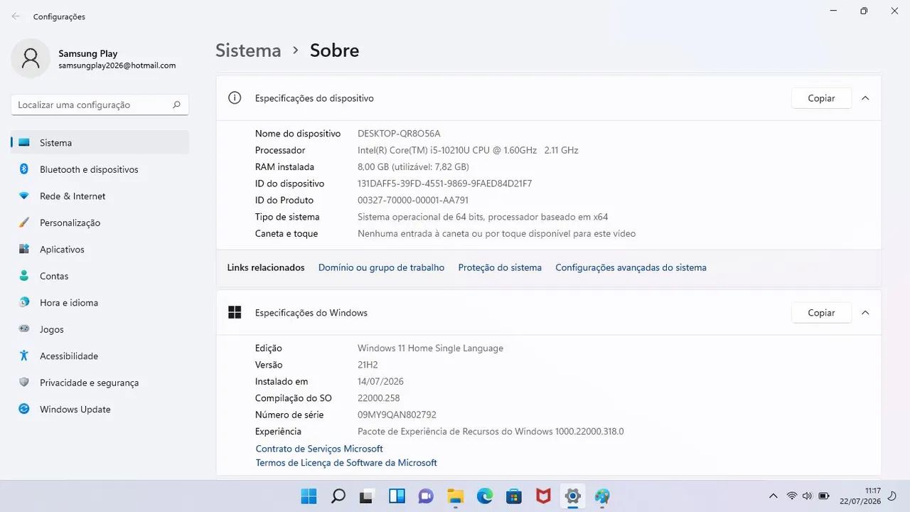Launch Teams Chat from the taskbar

[x=426, y=496]
